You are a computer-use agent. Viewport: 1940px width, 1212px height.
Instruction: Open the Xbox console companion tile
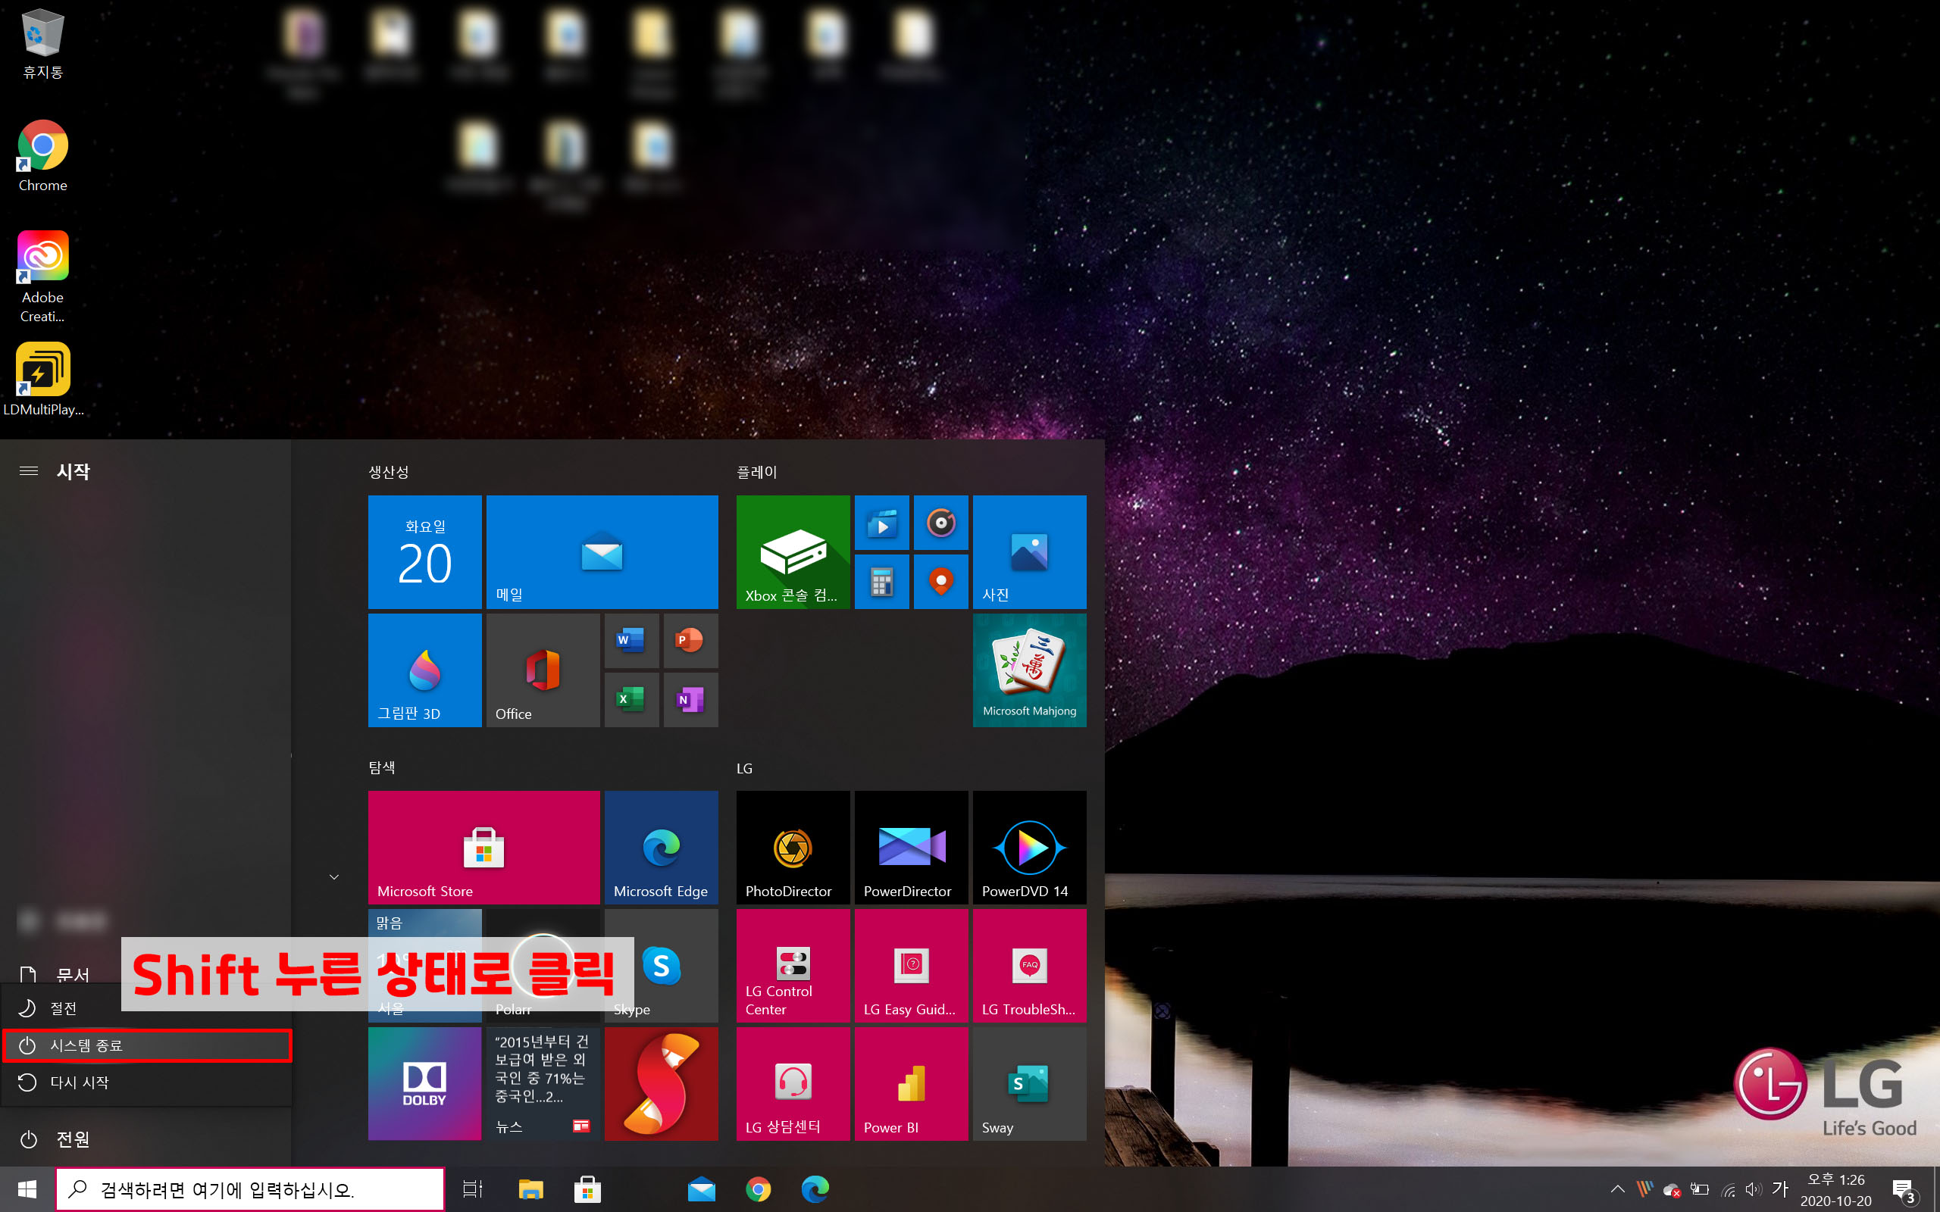(792, 551)
